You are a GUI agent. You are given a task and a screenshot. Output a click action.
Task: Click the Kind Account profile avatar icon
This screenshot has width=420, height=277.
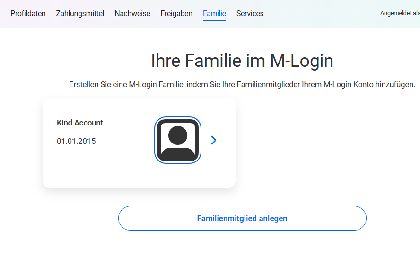pos(178,140)
